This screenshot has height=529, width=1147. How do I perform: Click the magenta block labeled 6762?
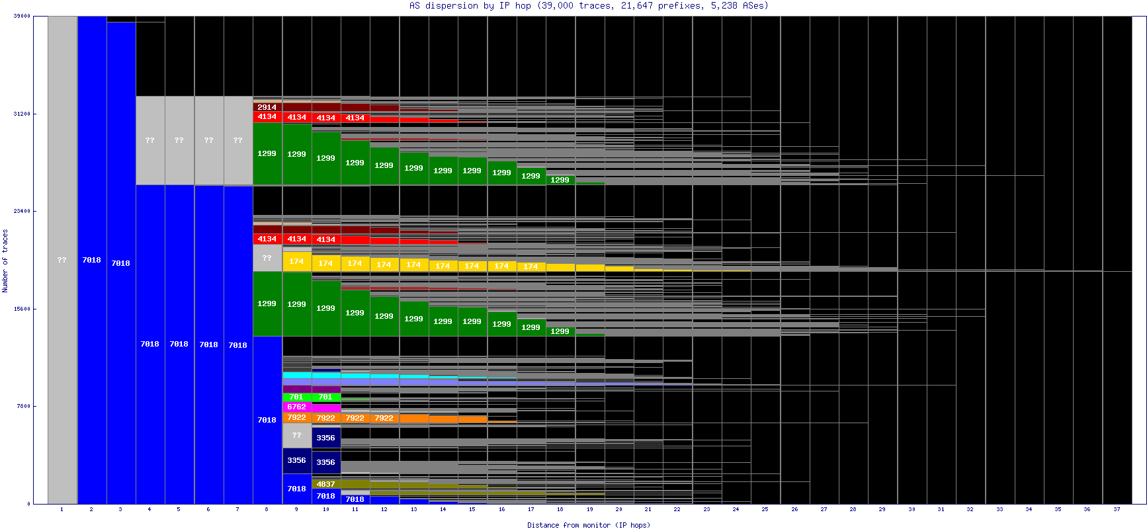pos(296,407)
